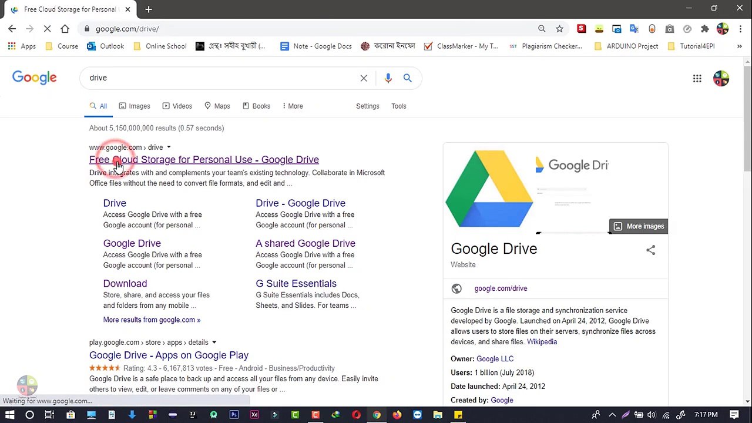Open the ARDUINO Project bookmark folder
The height and width of the screenshot is (423, 752).
(x=626, y=46)
